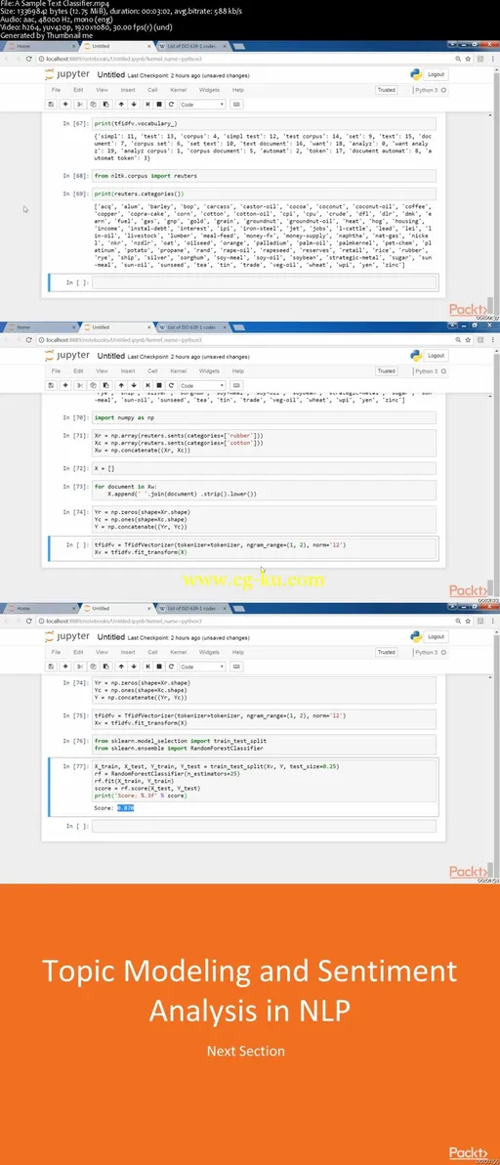Screen dimensions: 500x1165
Task: Click Save icon in frame with reuters.categories output
Action: tap(51, 105)
